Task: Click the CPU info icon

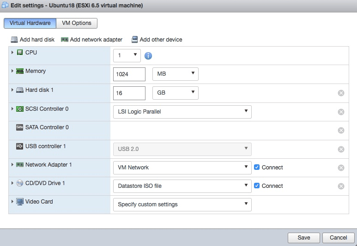Action: point(148,56)
